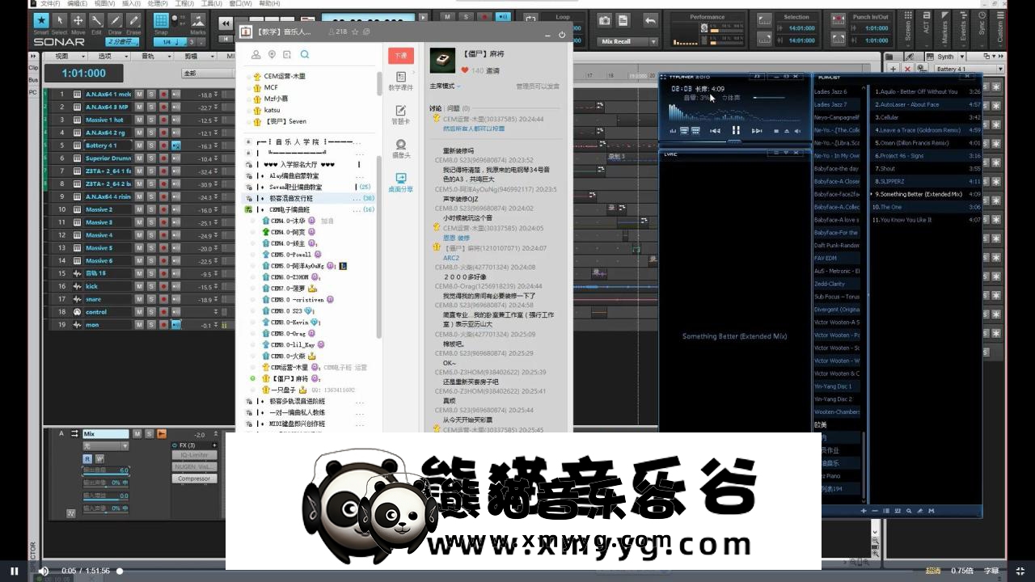1035x582 pixels.
Task: Mute the Mix bus
Action: (137, 434)
